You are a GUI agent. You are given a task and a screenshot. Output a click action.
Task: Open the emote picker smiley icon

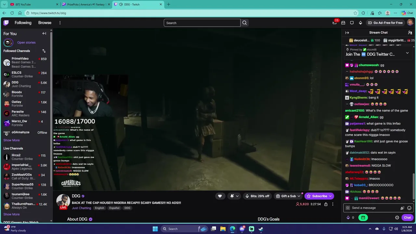click(x=409, y=208)
